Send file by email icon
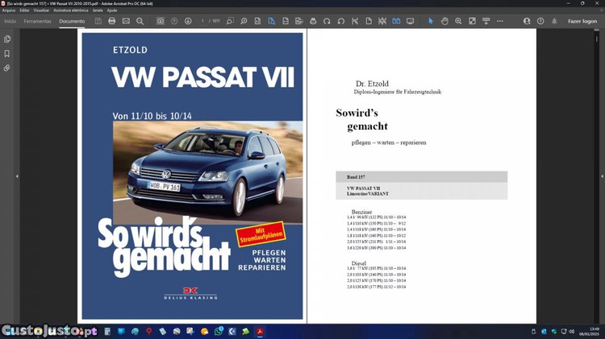 (127, 21)
